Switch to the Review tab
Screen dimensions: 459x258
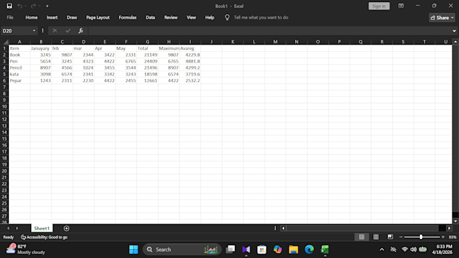click(171, 18)
